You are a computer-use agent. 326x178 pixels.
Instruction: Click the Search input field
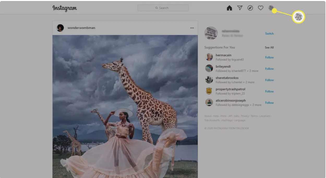click(163, 8)
